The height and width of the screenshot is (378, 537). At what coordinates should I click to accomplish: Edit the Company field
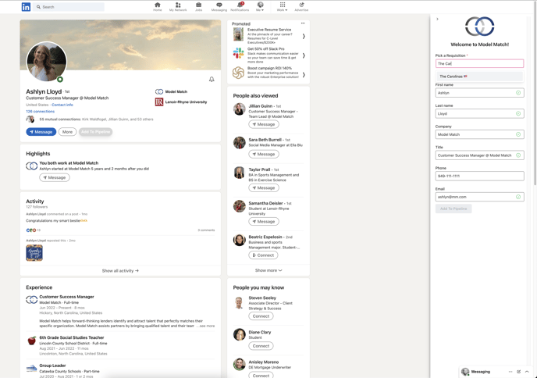pos(479,134)
